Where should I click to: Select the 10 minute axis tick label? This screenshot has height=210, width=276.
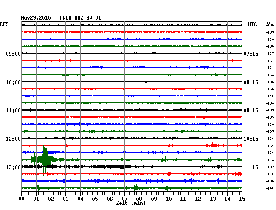point(169,199)
